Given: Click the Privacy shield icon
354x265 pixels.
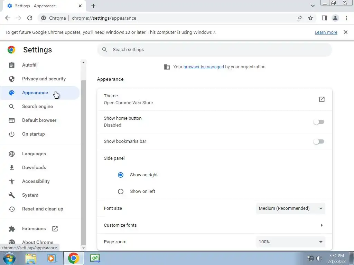Looking at the screenshot, I should 11,79.
